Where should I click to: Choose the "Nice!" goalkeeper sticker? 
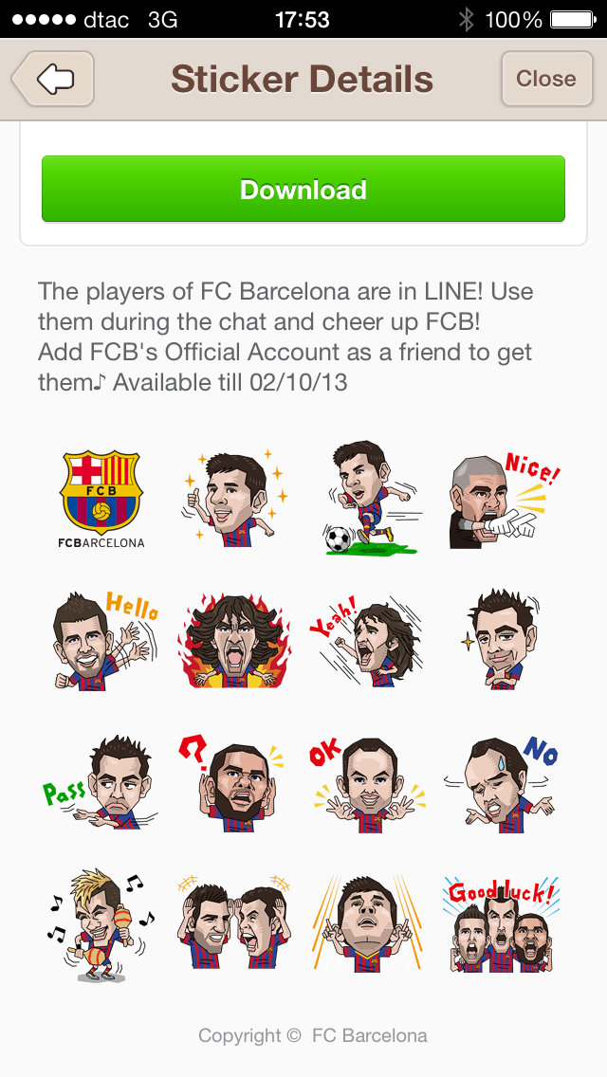[506, 500]
